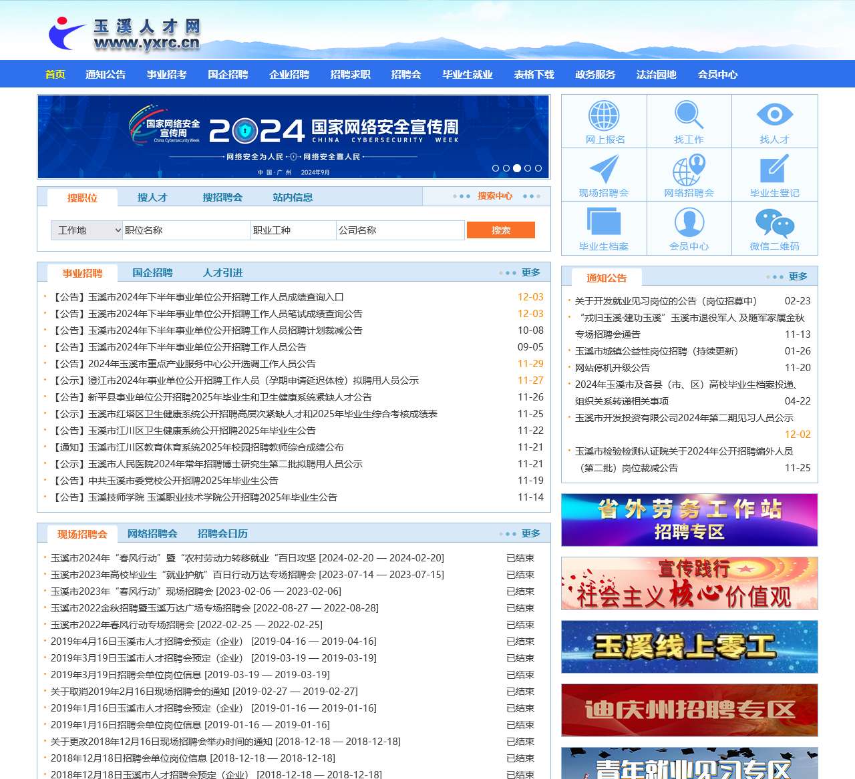Click the 公司名称 input field
Viewport: 855px width, 779px height.
(399, 230)
